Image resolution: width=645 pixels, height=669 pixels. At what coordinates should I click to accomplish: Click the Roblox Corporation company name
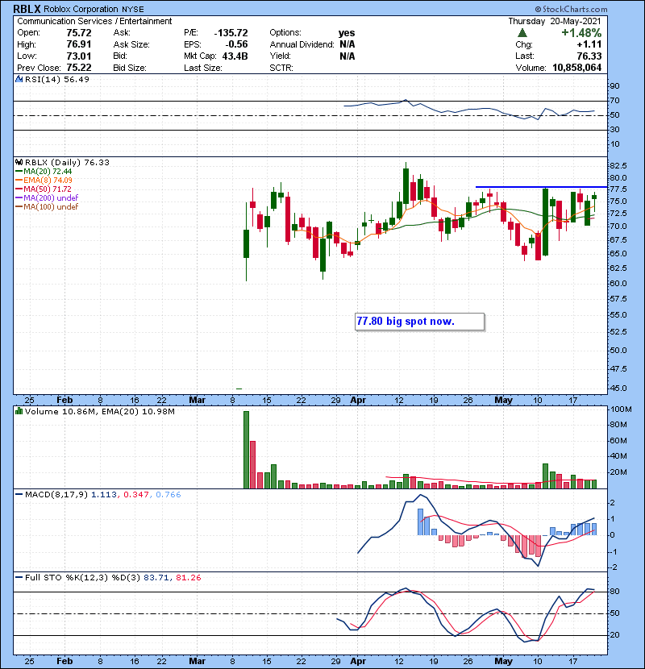click(x=81, y=9)
